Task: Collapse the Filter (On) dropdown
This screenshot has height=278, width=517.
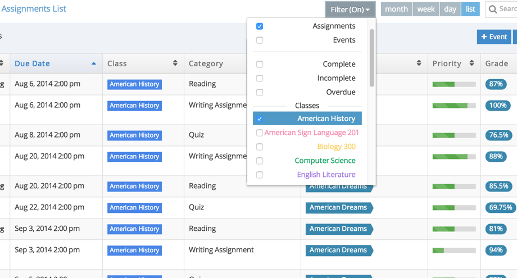Action: point(350,10)
